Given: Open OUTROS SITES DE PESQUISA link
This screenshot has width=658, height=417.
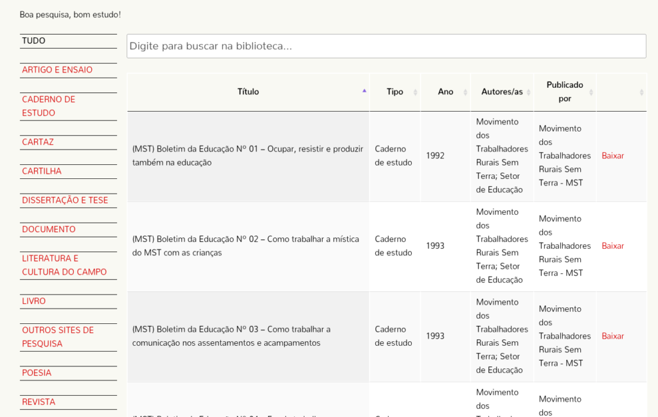Looking at the screenshot, I should 58,337.
